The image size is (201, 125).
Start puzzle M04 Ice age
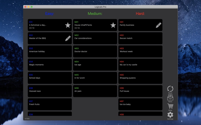click(95, 65)
